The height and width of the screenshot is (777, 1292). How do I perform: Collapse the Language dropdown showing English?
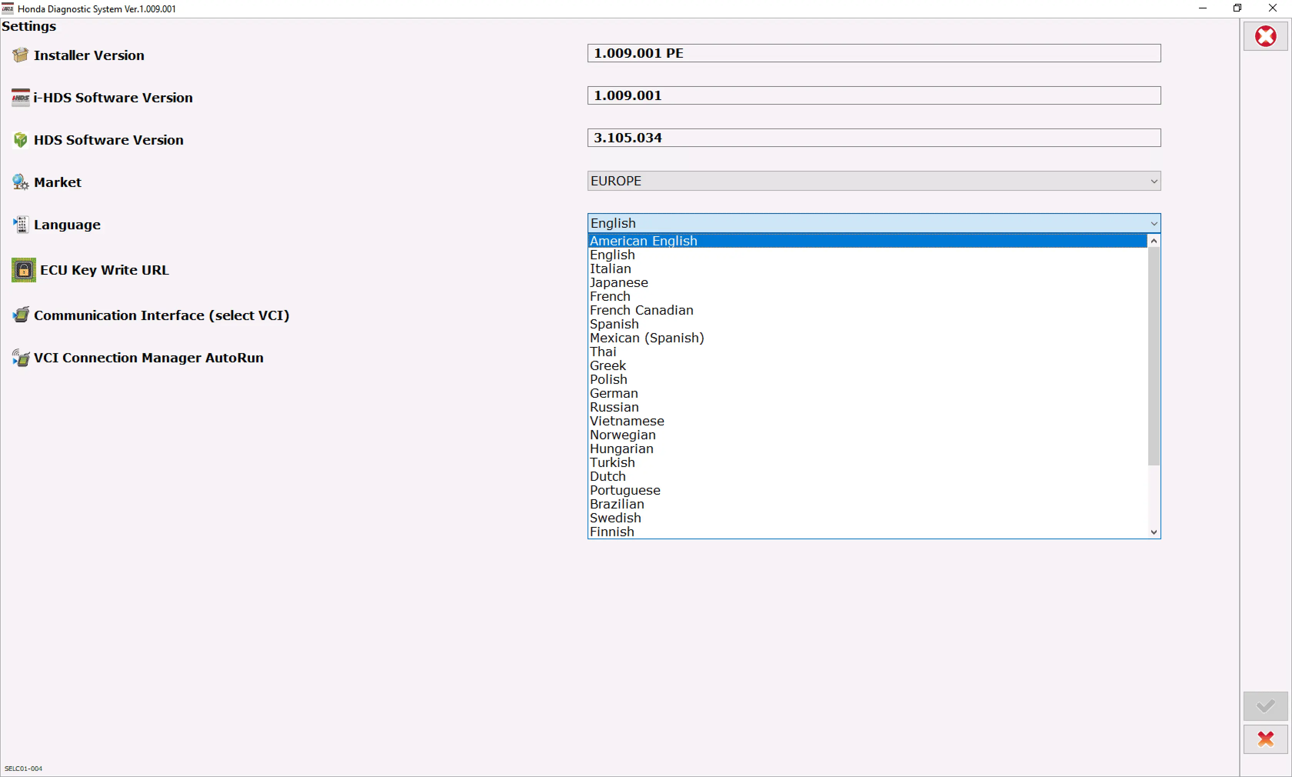874,223
